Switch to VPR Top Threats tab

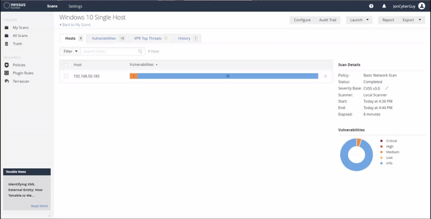150,38
